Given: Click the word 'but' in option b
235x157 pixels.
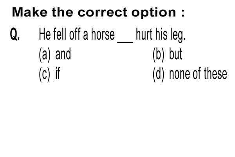Looking at the screenshot, I should pyautogui.click(x=175, y=54).
